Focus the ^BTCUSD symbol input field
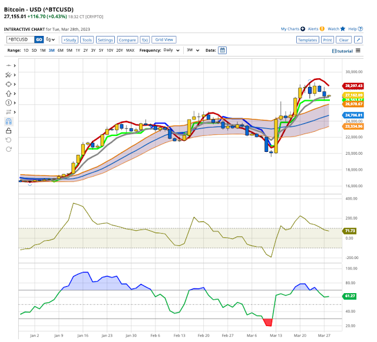Screen dimensions: 377x342 21,39
